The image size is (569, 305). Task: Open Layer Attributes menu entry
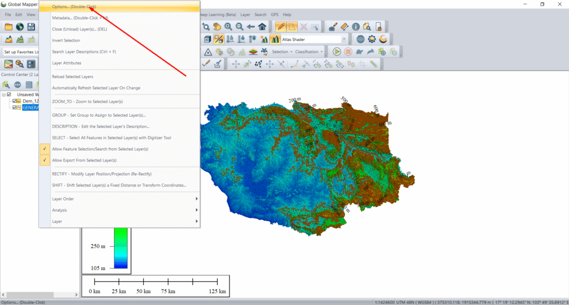[x=119, y=63]
